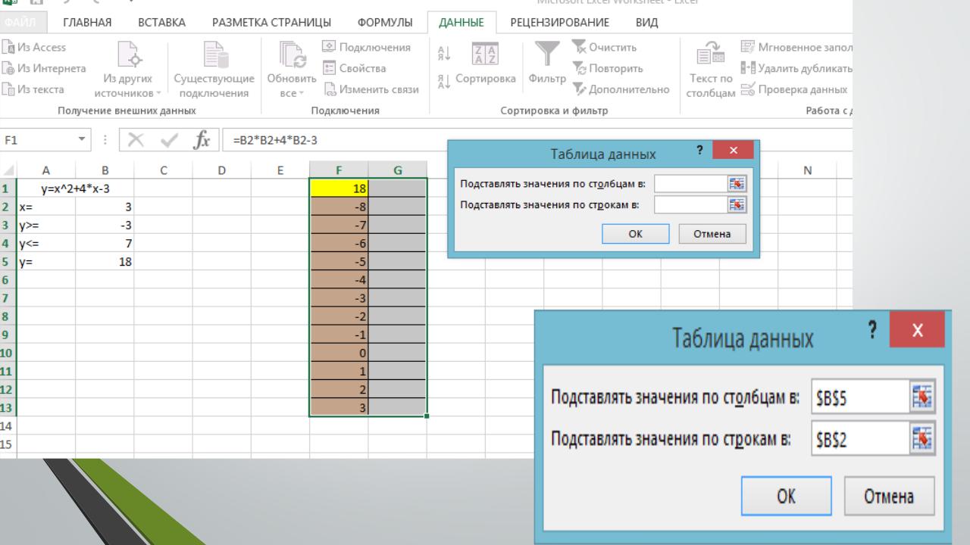
Task: Select column G header
Action: pyautogui.click(x=397, y=170)
